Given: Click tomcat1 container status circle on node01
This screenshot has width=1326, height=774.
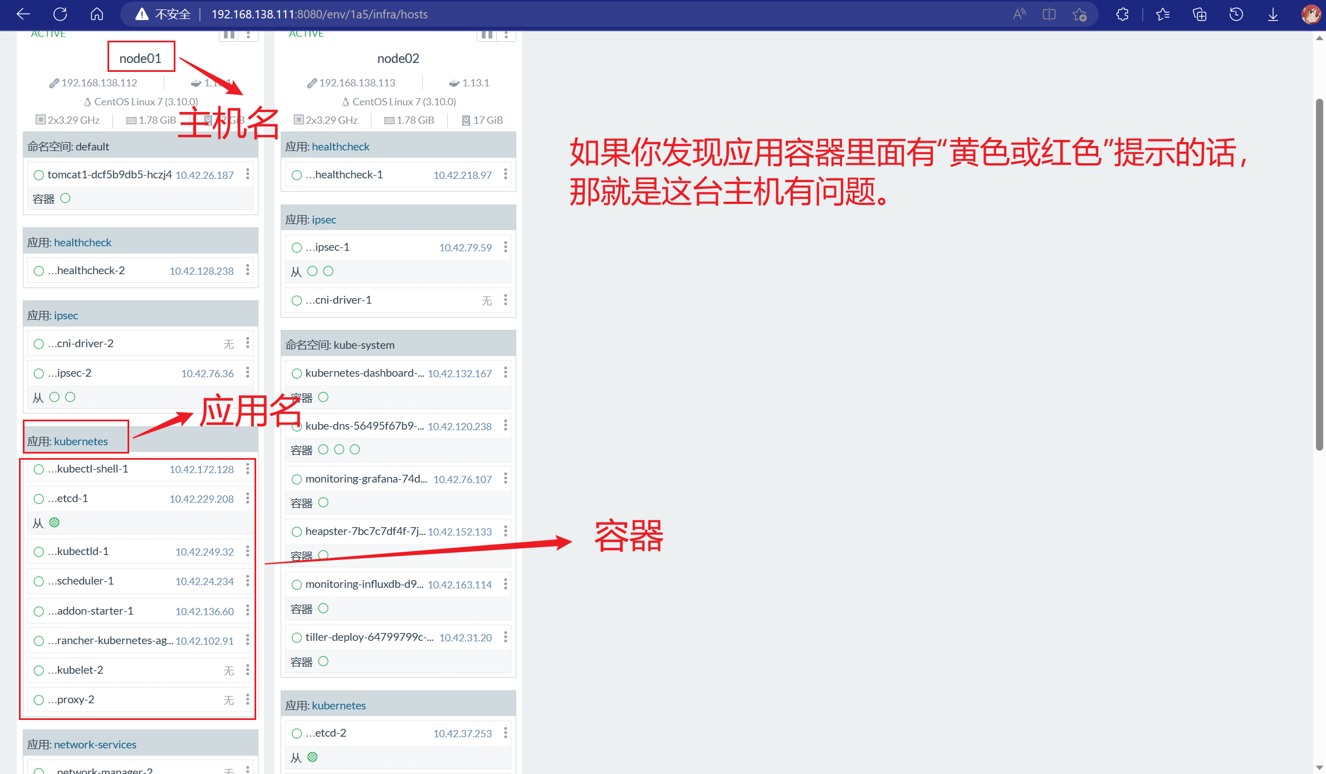Looking at the screenshot, I should (65, 198).
